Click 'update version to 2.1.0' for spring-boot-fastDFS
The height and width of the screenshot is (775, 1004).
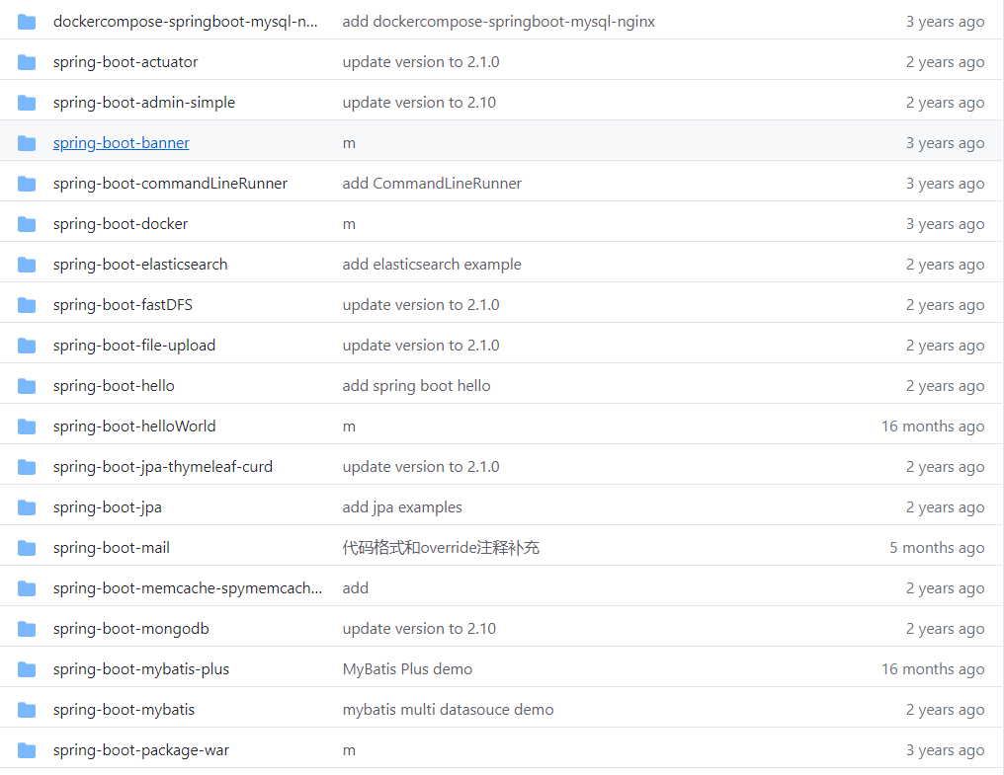(x=421, y=305)
